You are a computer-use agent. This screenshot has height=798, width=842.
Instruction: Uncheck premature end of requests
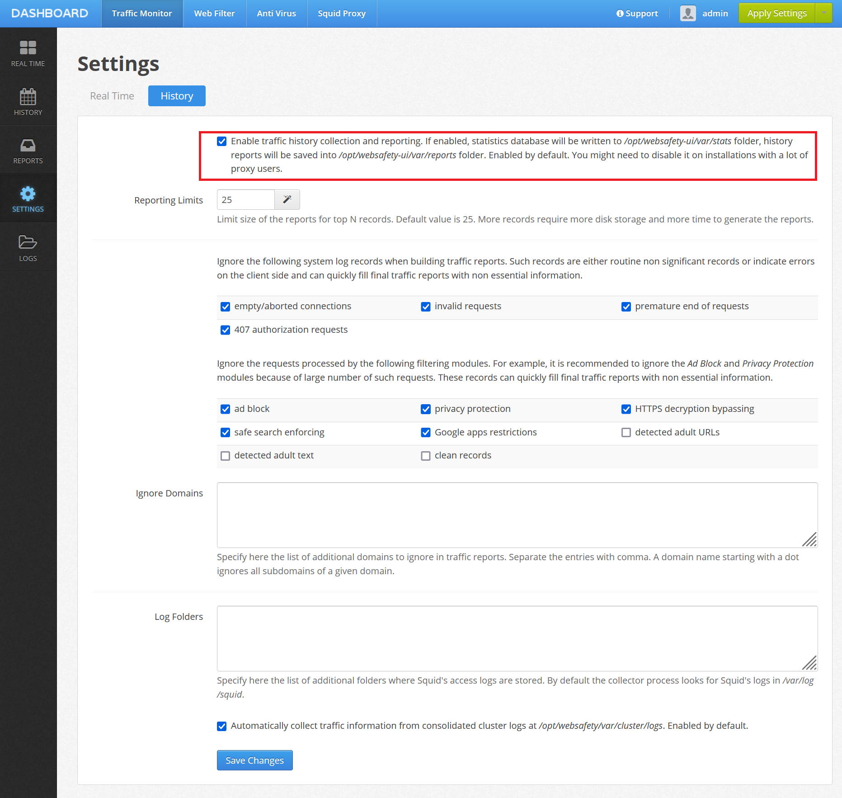(626, 307)
